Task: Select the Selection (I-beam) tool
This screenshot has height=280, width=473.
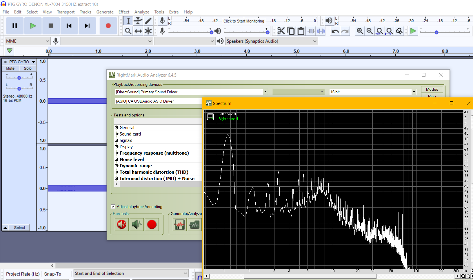Action: pos(128,21)
